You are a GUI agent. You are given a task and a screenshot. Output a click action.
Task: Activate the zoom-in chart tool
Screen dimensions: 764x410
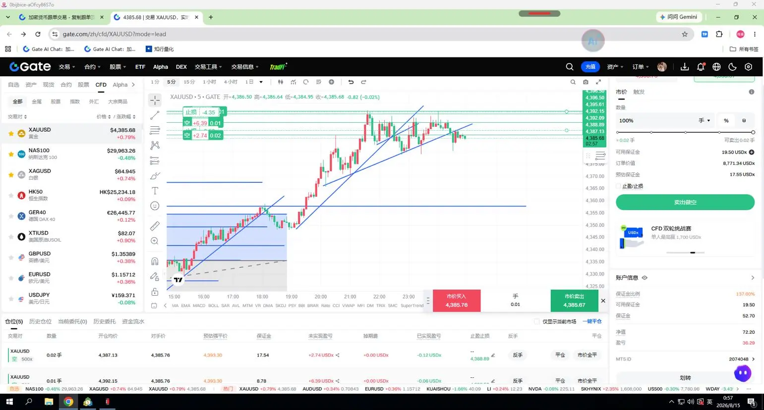point(155,241)
